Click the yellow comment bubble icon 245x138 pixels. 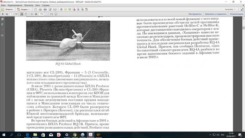pyautogui.click(x=65, y=9)
